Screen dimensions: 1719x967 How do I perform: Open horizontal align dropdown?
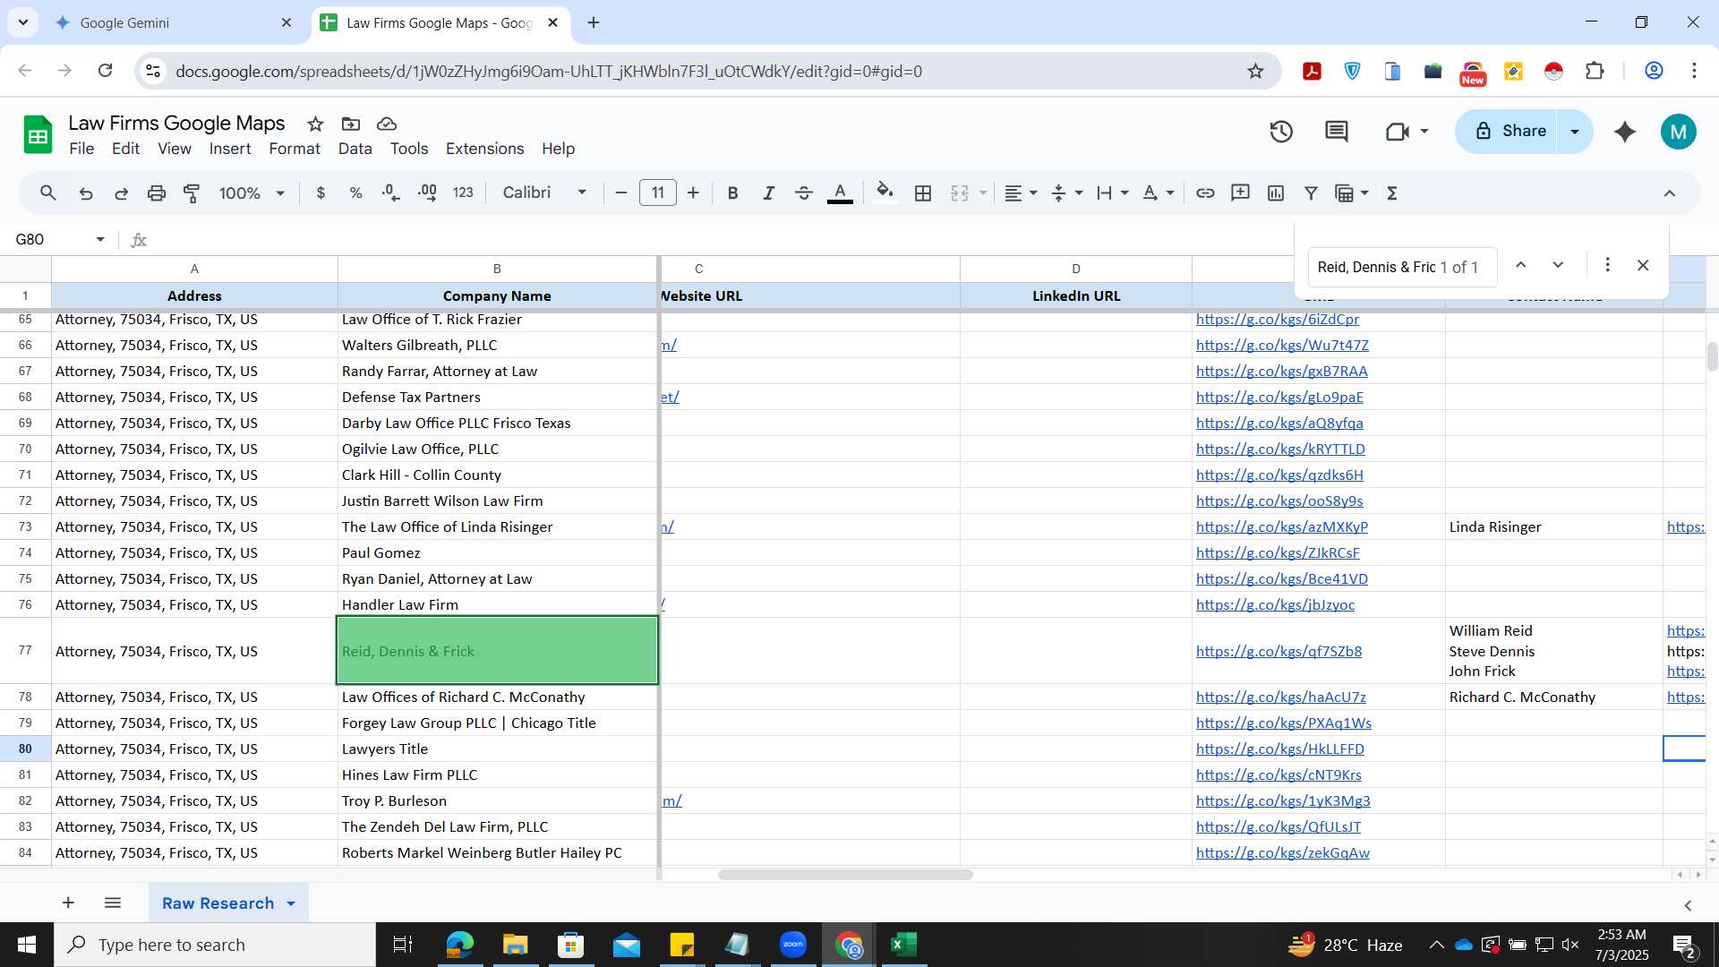coord(1021,193)
